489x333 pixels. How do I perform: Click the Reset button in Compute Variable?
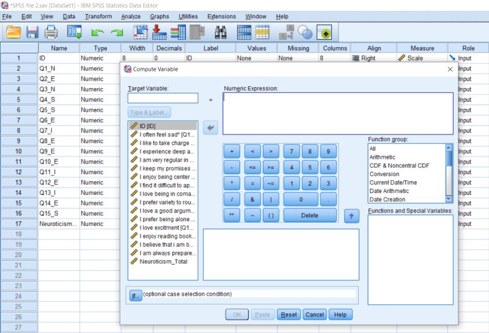pos(289,315)
